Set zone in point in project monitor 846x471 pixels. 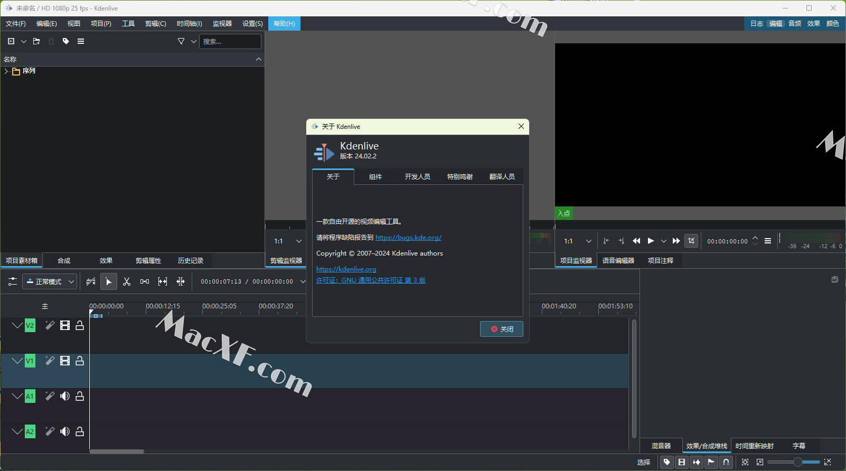606,241
